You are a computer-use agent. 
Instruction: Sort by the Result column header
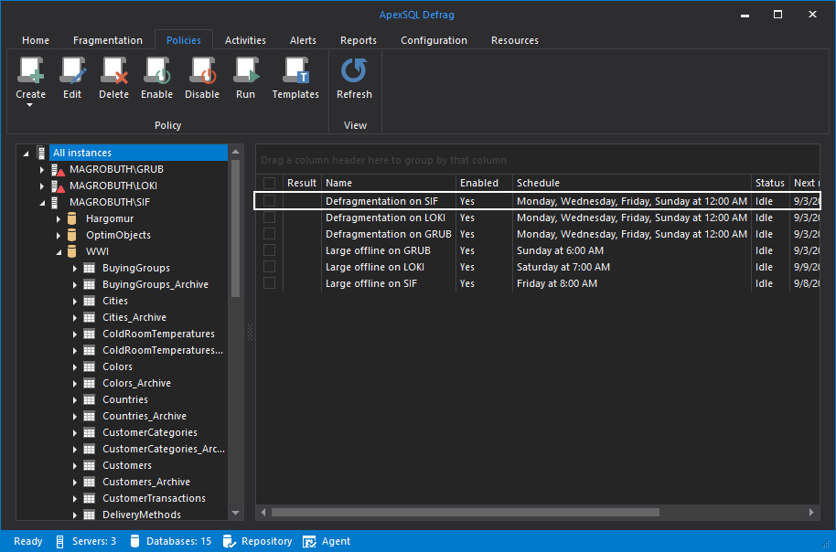302,184
